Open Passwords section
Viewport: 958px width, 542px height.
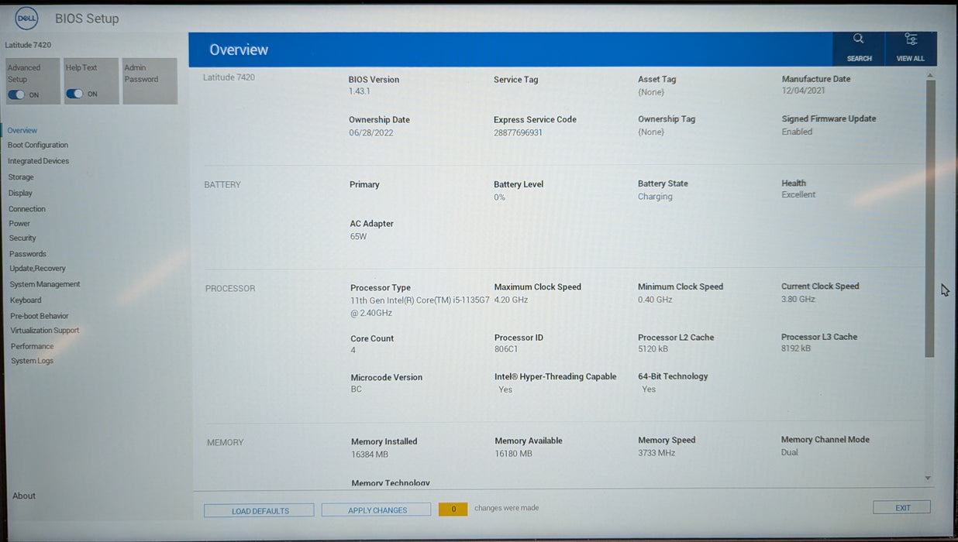(28, 254)
